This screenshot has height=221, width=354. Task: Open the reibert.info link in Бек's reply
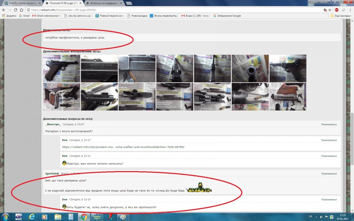(x=123, y=147)
